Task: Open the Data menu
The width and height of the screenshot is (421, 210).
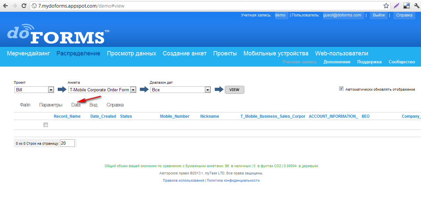Action: (x=76, y=105)
